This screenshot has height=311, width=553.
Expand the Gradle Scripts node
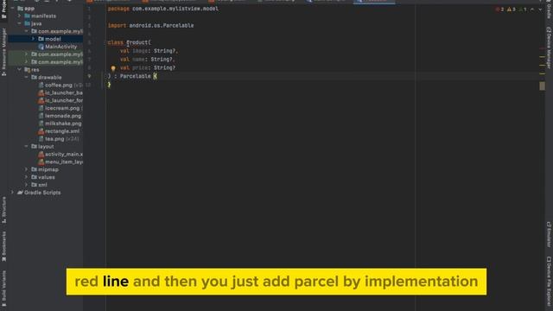coord(13,193)
